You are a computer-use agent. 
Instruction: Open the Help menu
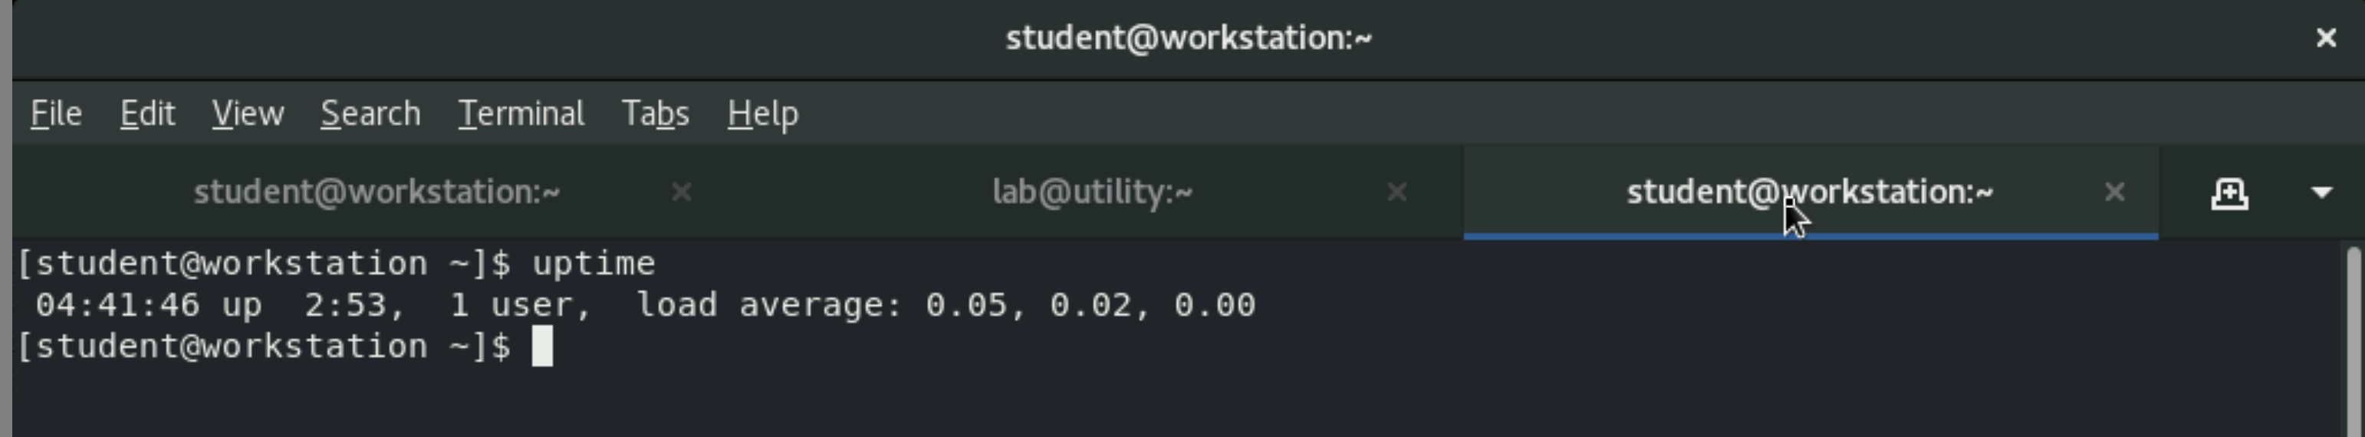[762, 113]
